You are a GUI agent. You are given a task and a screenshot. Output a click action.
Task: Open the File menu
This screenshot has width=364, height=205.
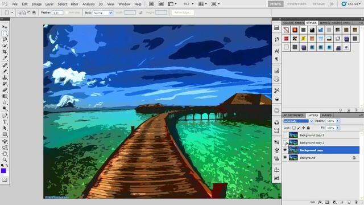15,4
